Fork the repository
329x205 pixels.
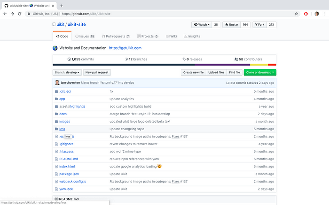pyautogui.click(x=259, y=24)
